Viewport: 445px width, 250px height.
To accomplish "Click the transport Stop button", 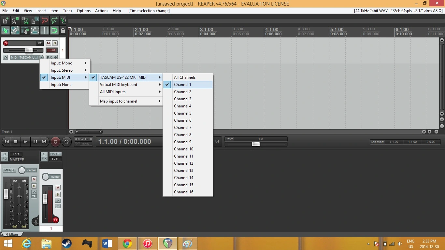I will 16,142.
